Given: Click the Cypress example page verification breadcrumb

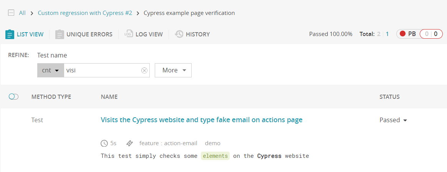Looking at the screenshot, I should pos(189,13).
